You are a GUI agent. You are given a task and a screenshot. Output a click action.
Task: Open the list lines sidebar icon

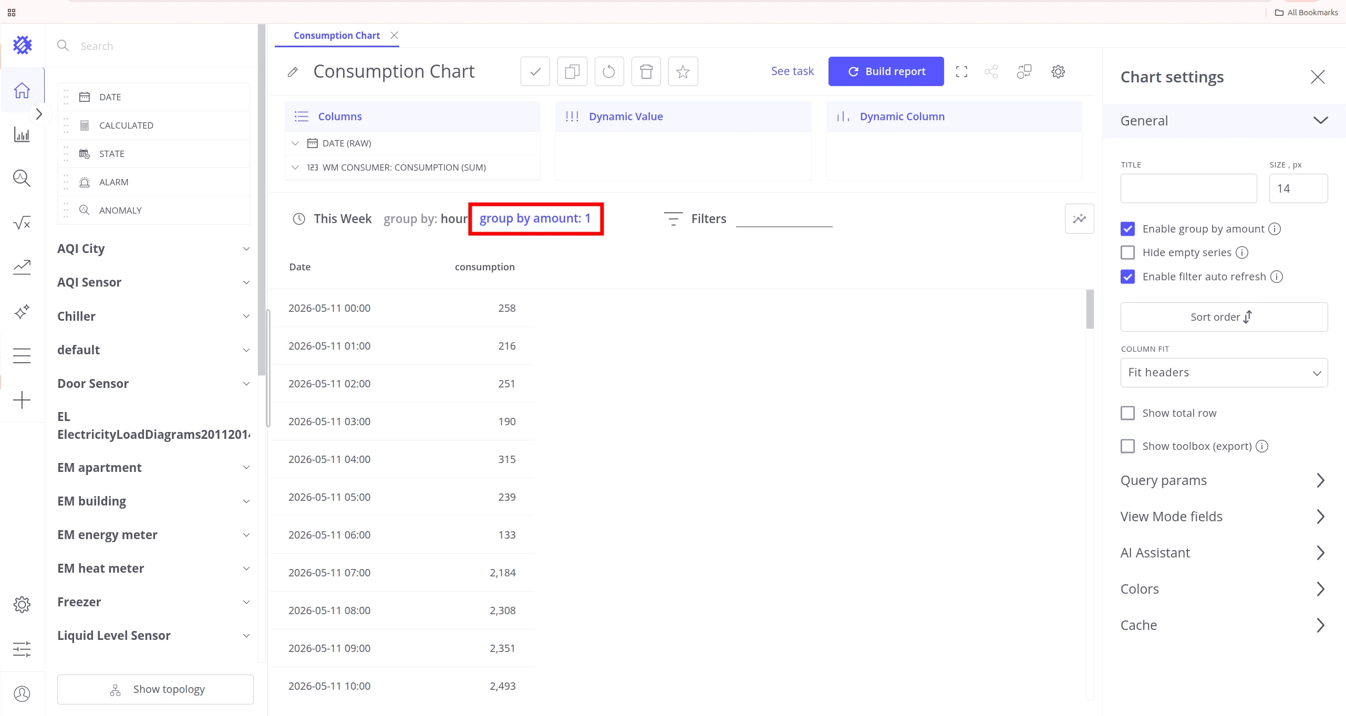pos(22,356)
